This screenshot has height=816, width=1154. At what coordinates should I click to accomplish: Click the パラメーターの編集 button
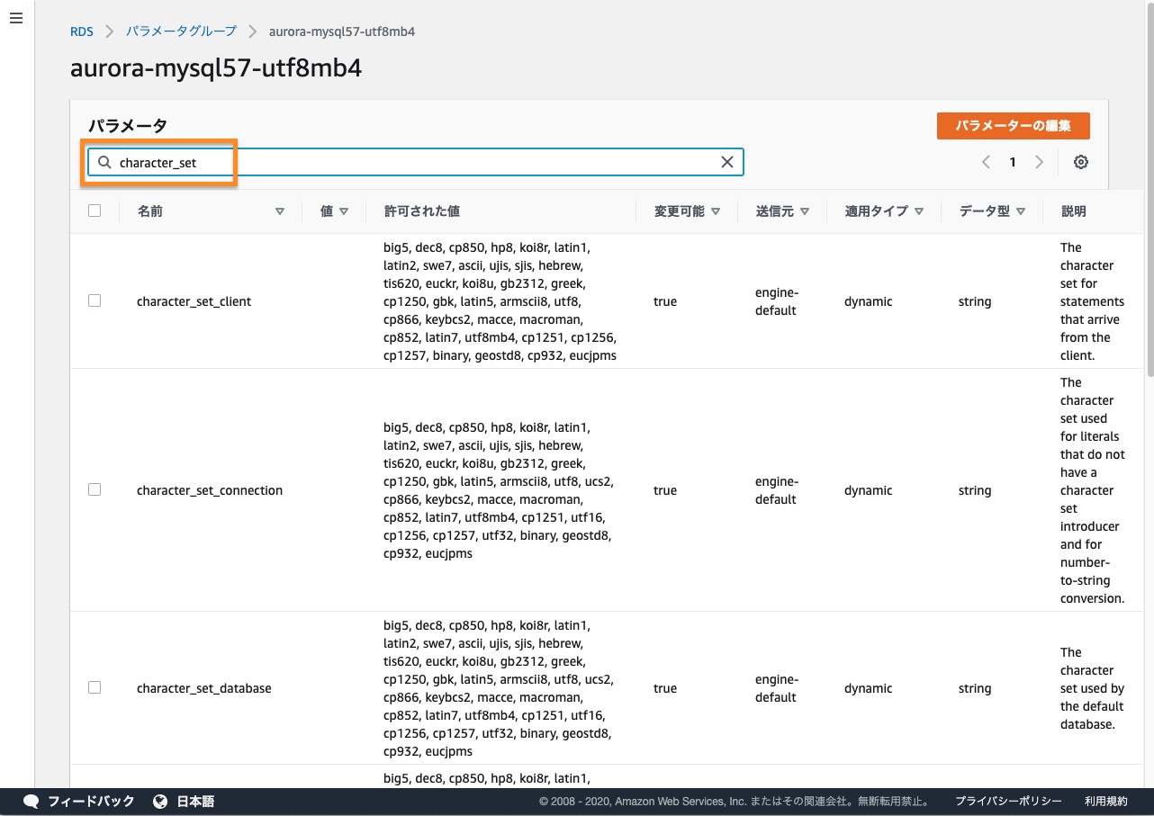1013,126
